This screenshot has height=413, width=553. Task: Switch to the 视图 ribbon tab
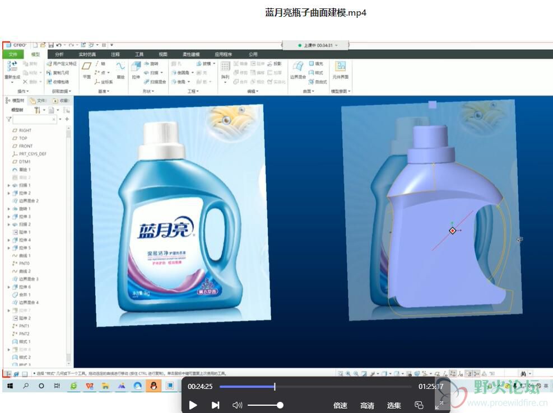click(x=163, y=54)
